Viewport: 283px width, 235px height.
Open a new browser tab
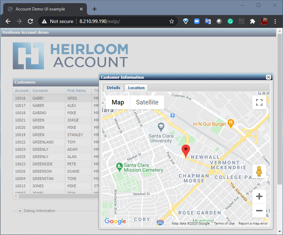point(95,9)
